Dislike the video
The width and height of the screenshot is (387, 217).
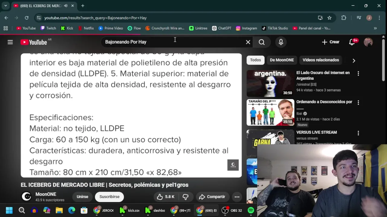pyautogui.click(x=186, y=197)
